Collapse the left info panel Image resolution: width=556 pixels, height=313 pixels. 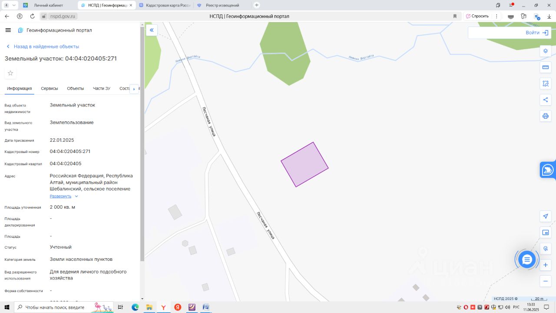tap(152, 30)
